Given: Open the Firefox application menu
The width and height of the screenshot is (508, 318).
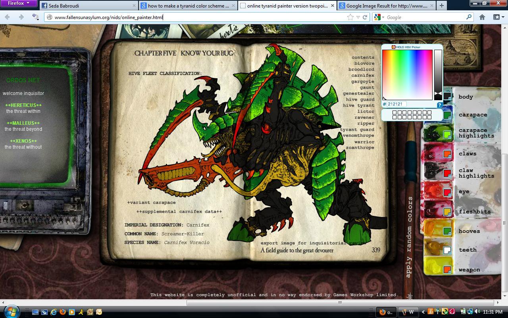Looking at the screenshot, I should pyautogui.click(x=19, y=4).
